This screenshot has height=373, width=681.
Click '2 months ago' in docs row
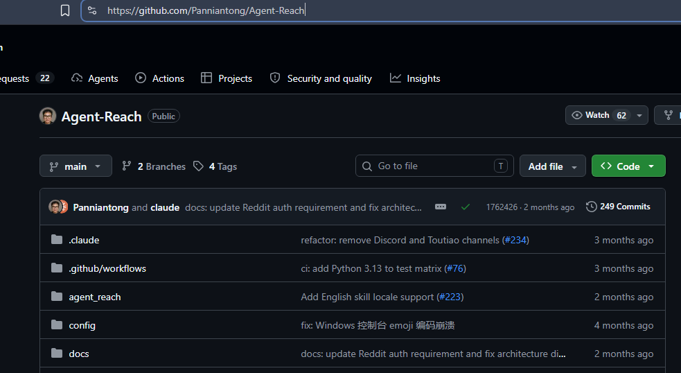click(623, 354)
